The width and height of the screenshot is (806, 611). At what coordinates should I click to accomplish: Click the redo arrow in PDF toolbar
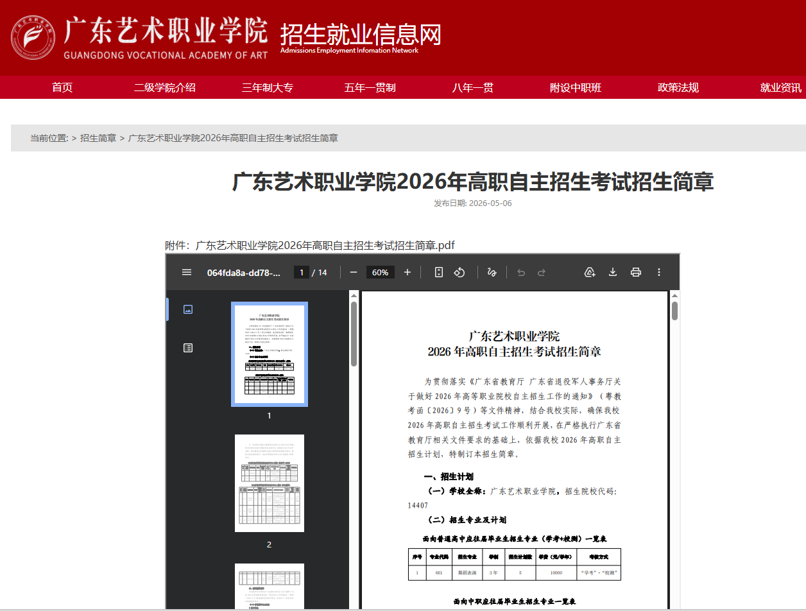542,272
